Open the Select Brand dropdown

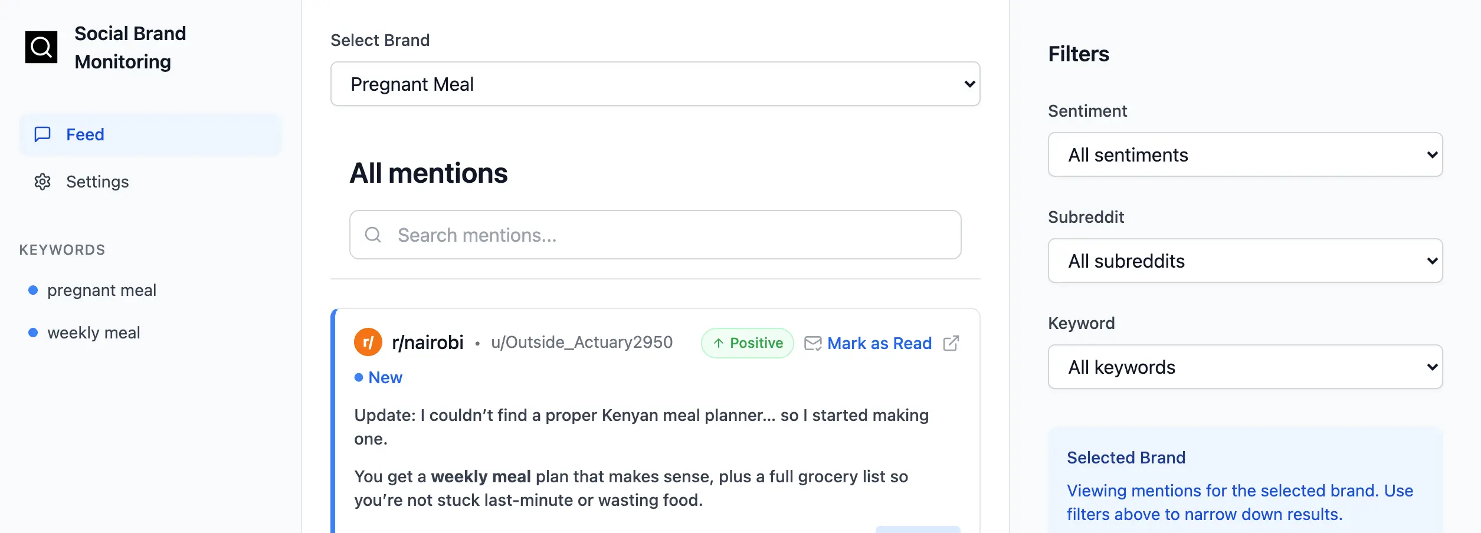pyautogui.click(x=655, y=84)
